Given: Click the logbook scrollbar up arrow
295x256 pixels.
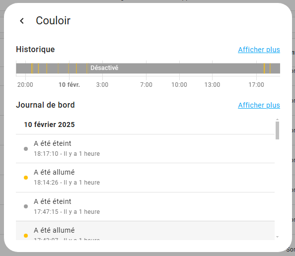Looking at the screenshot, I should pos(277,120).
